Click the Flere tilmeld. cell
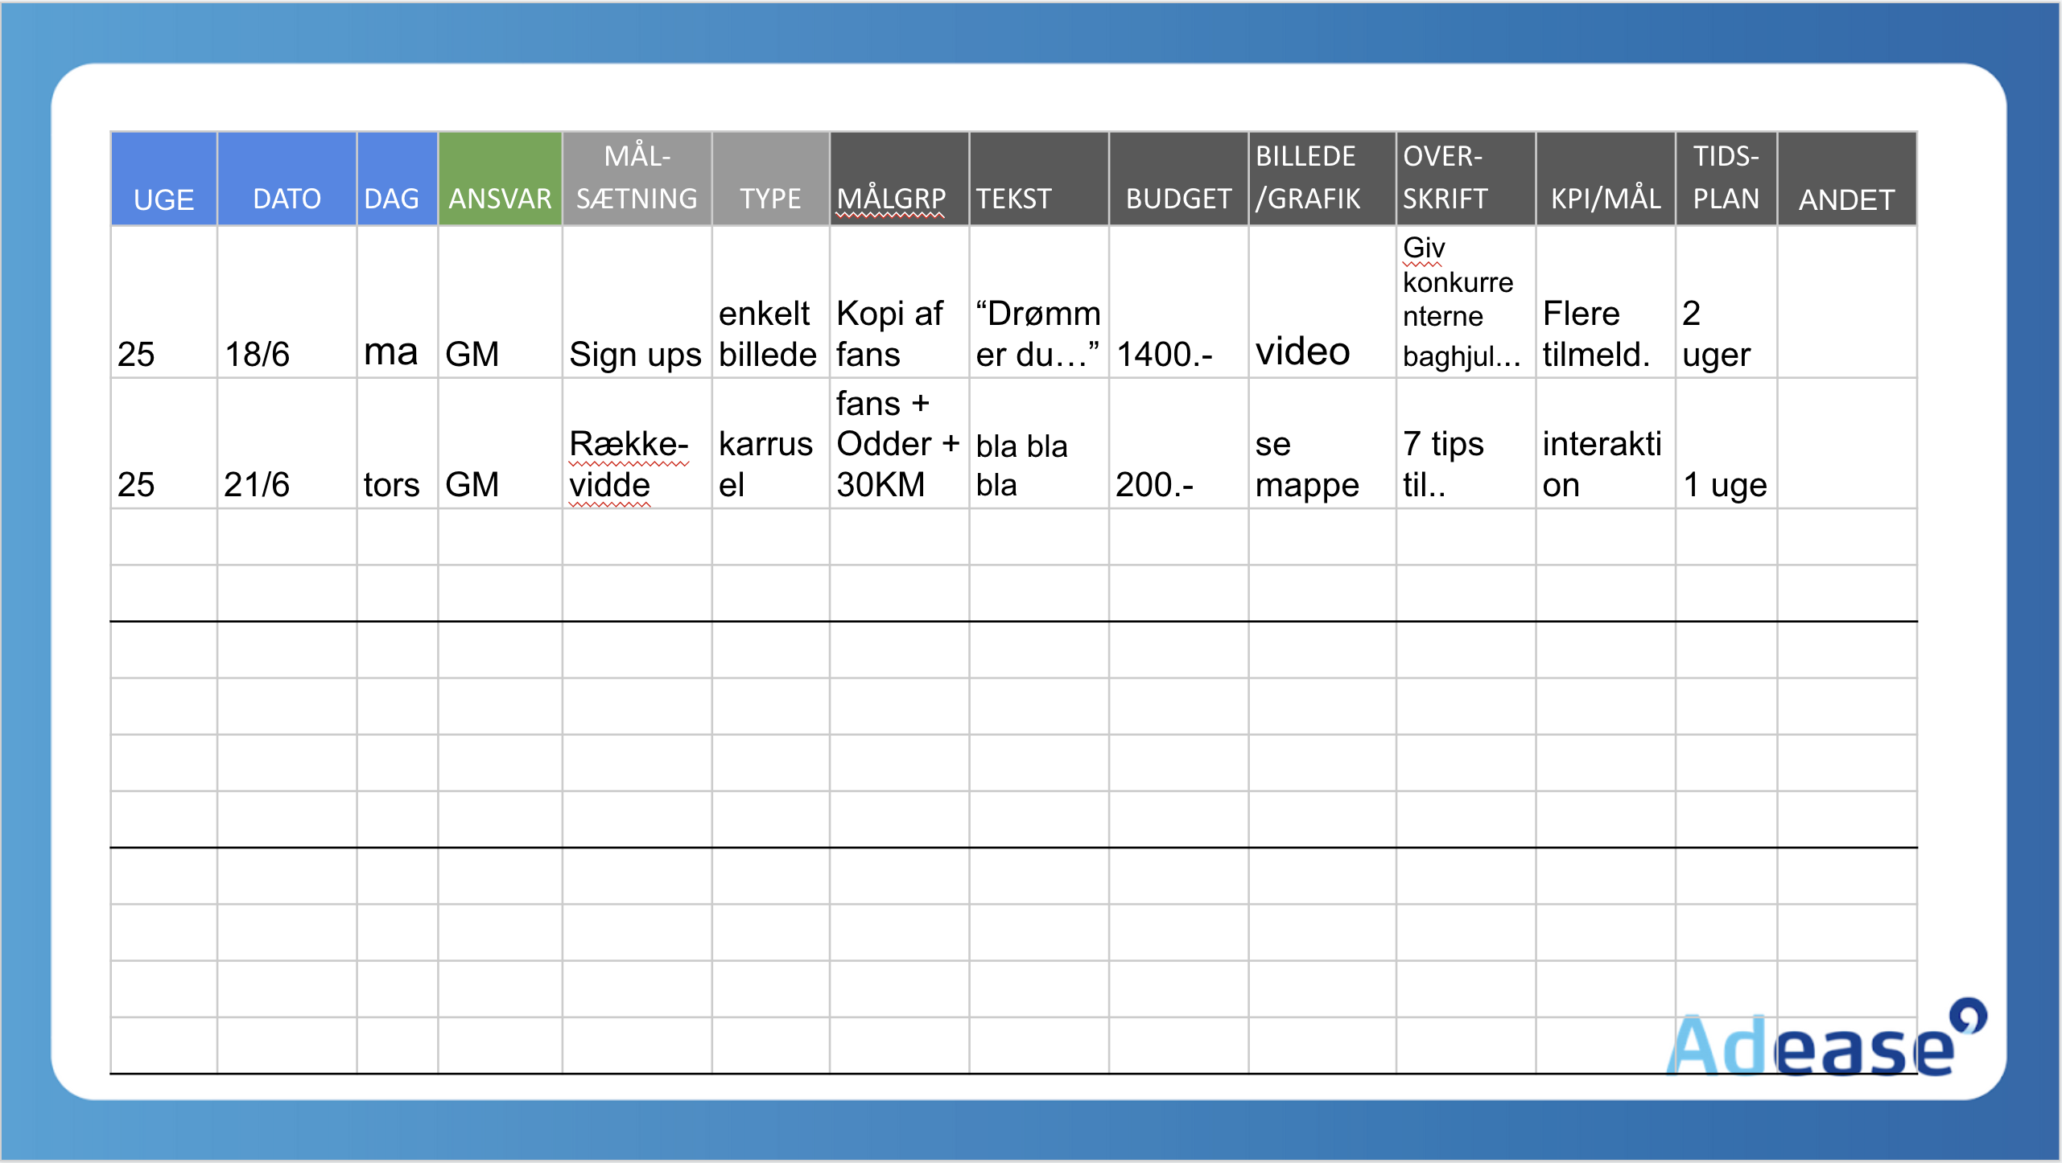Image resolution: width=2062 pixels, height=1163 pixels. point(1605,303)
